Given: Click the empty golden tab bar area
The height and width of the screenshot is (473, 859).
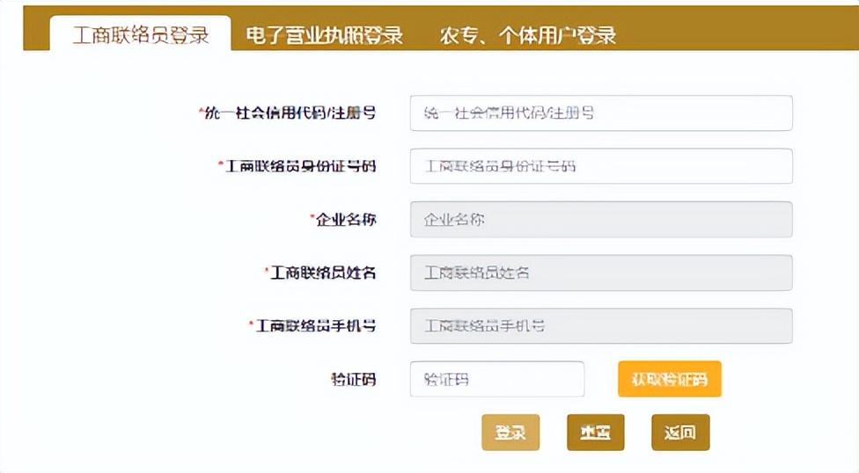Looking at the screenshot, I should point(748,33).
